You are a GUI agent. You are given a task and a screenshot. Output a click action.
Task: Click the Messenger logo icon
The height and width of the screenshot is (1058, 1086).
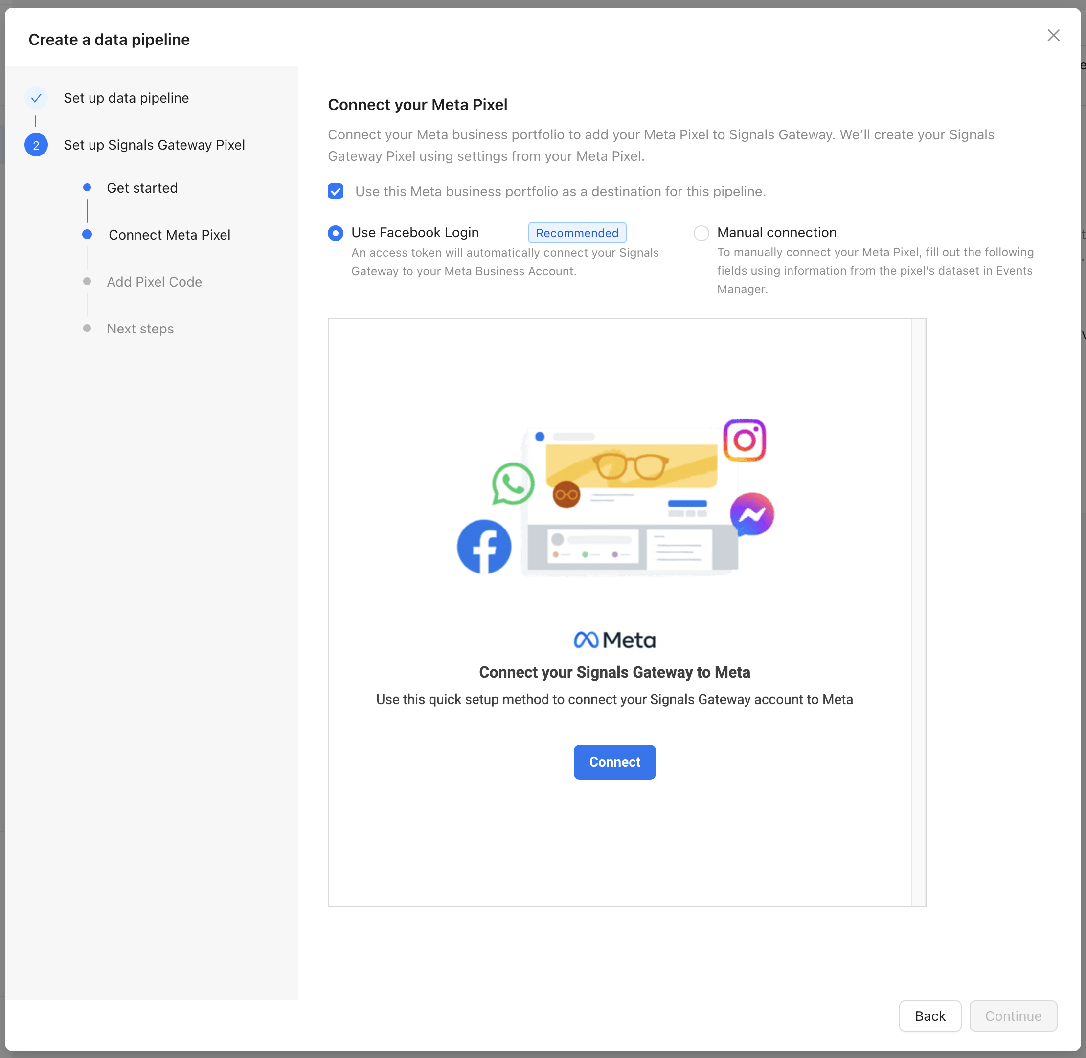click(x=751, y=513)
